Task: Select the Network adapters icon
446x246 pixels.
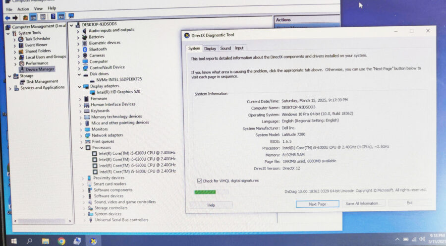Action: [88, 135]
